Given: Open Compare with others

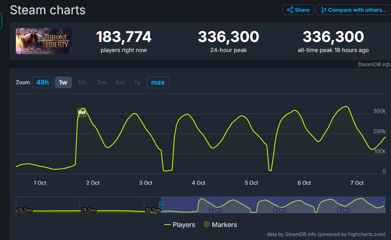Looking at the screenshot, I should [x=354, y=10].
